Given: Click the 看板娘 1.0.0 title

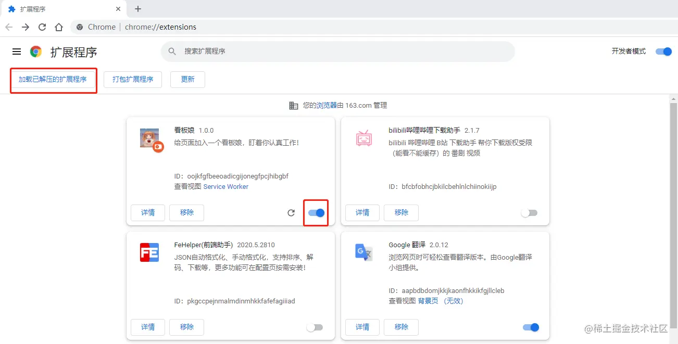Looking at the screenshot, I should click(194, 131).
